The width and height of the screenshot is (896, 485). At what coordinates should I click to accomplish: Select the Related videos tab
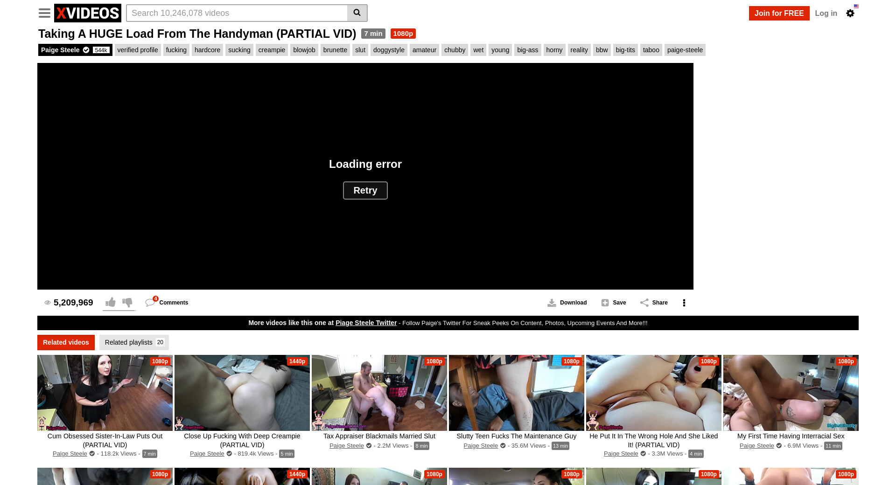pyautogui.click(x=66, y=342)
